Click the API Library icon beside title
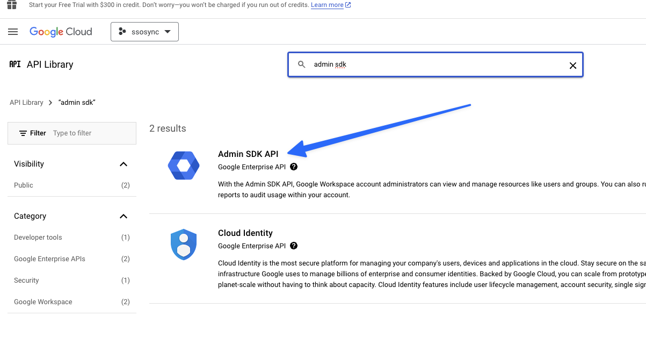This screenshot has height=359, width=646. click(x=15, y=64)
